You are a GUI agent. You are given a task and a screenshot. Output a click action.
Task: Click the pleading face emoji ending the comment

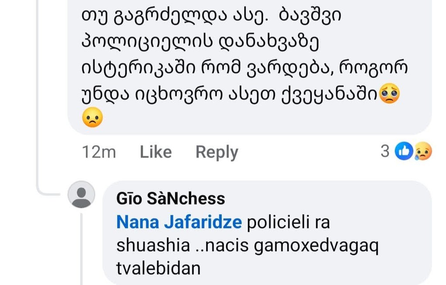(x=389, y=94)
